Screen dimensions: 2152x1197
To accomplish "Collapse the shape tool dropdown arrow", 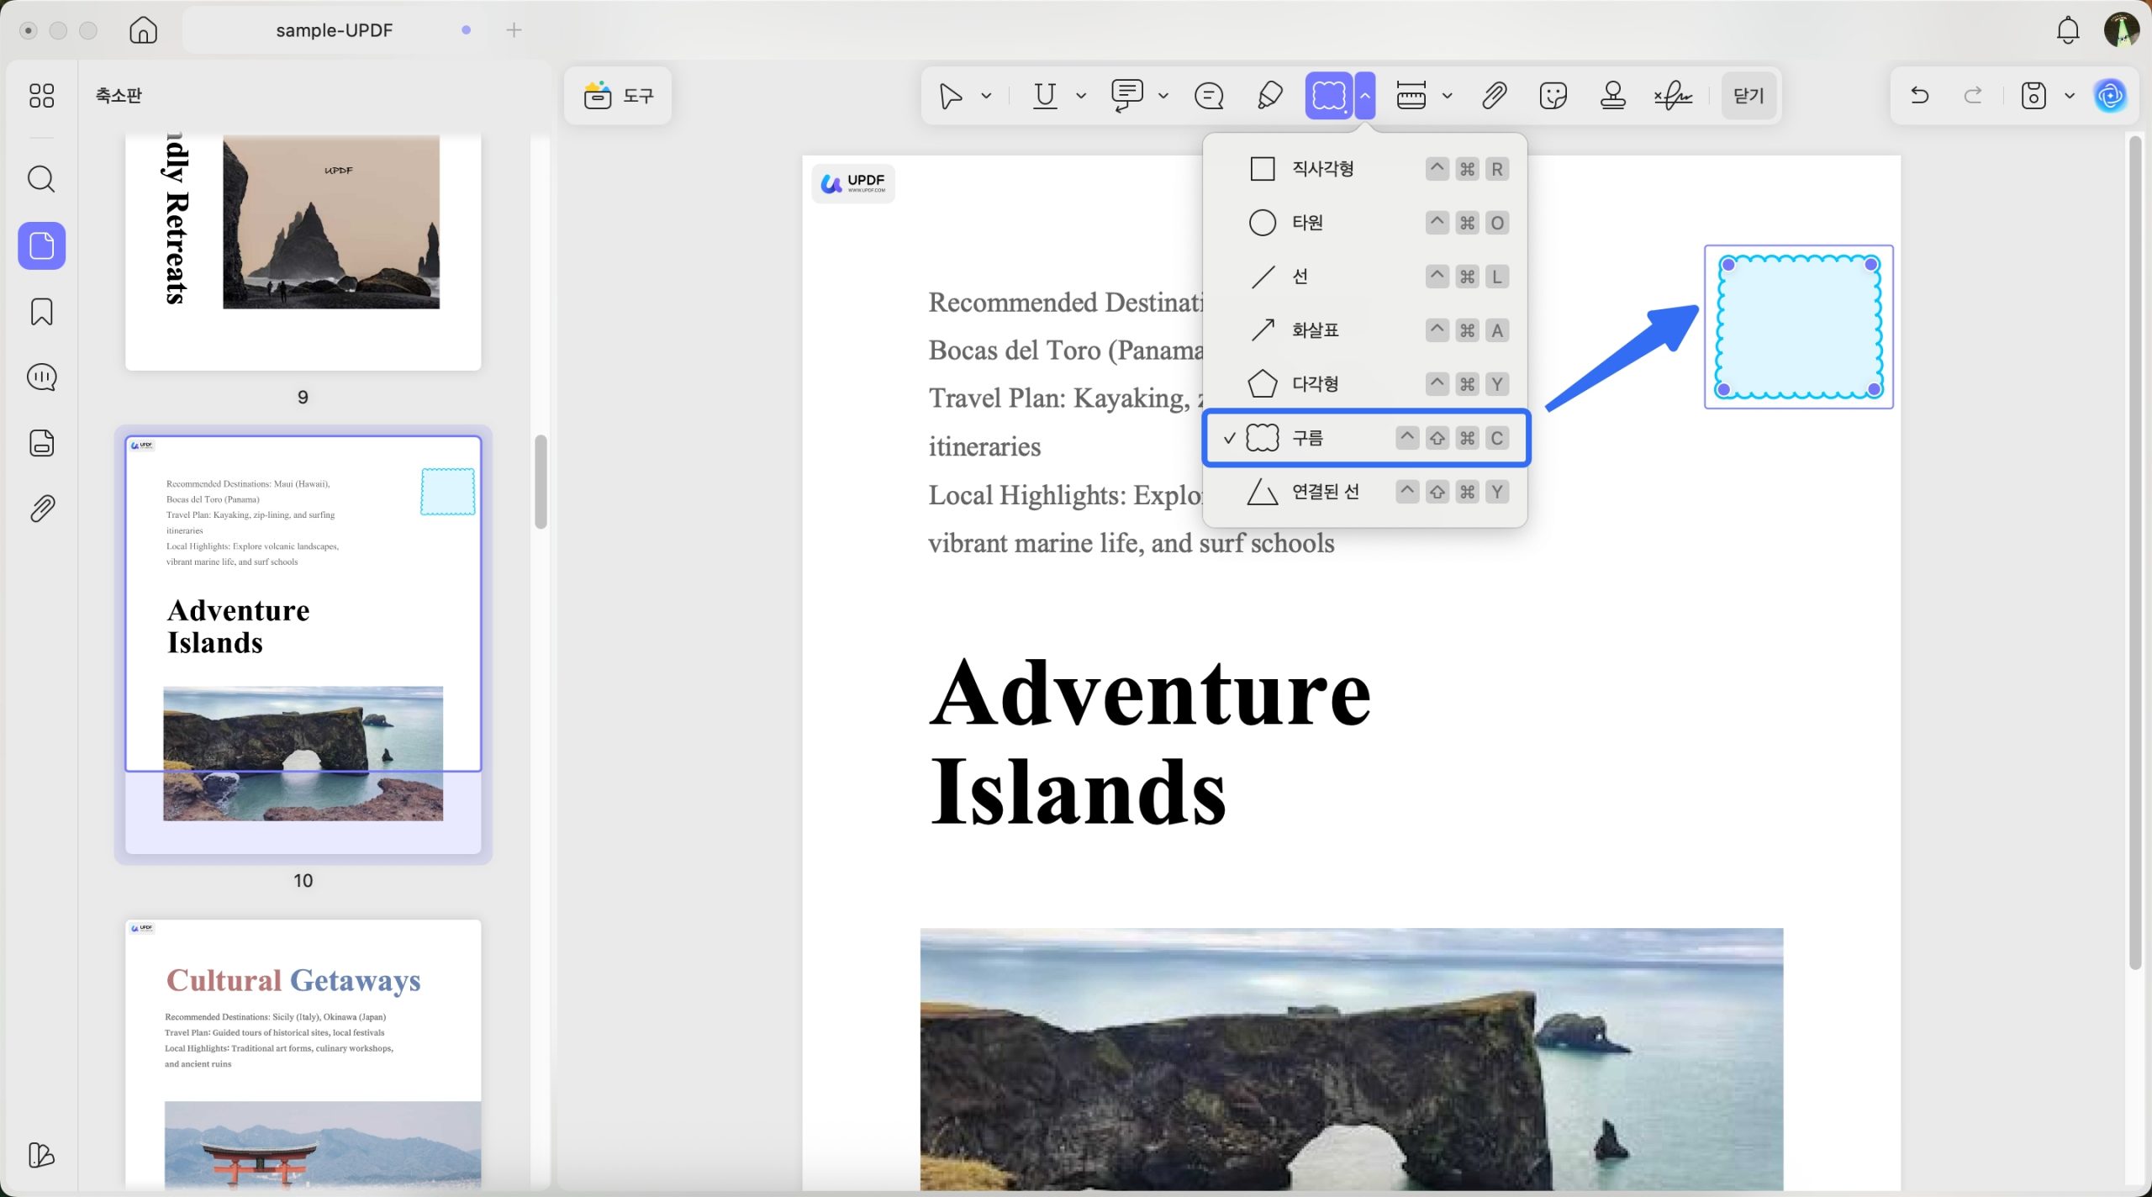I will (x=1365, y=96).
